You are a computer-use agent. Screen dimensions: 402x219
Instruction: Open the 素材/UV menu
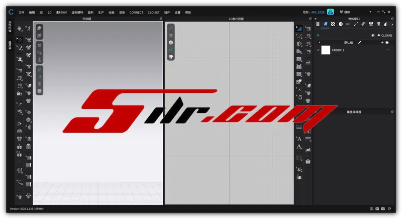point(61,12)
